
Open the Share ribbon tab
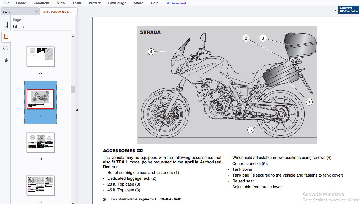tap(139, 3)
